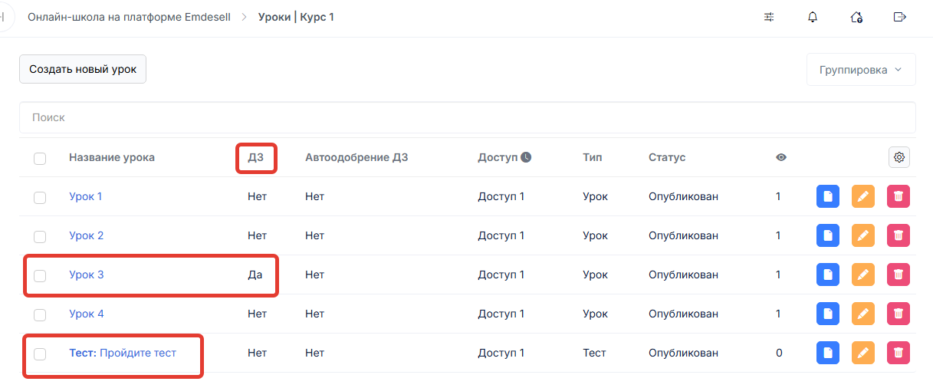Click the logout icon in top bar
Image resolution: width=933 pixels, height=388 pixels.
point(900,17)
